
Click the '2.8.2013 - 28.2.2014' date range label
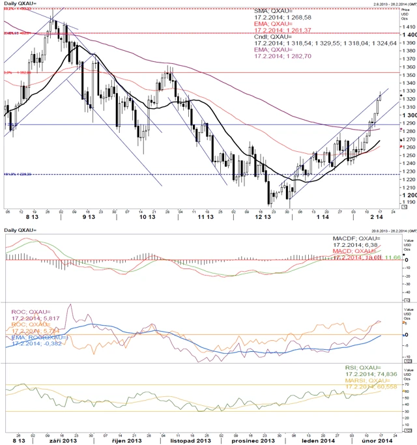coord(395,5)
